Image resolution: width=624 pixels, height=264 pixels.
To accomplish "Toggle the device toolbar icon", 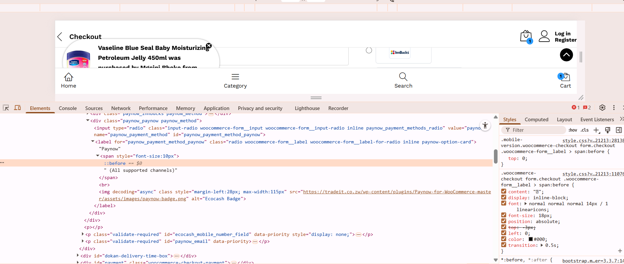I will (17, 108).
